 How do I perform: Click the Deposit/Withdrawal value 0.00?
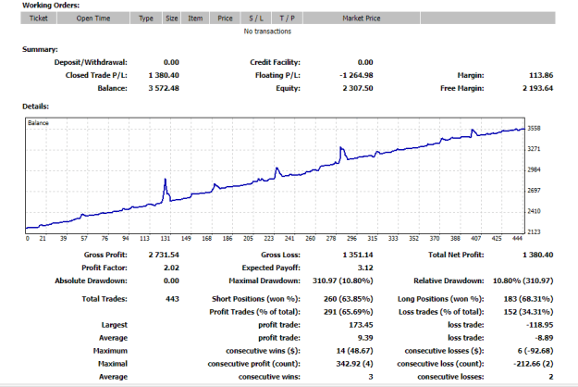coord(171,62)
